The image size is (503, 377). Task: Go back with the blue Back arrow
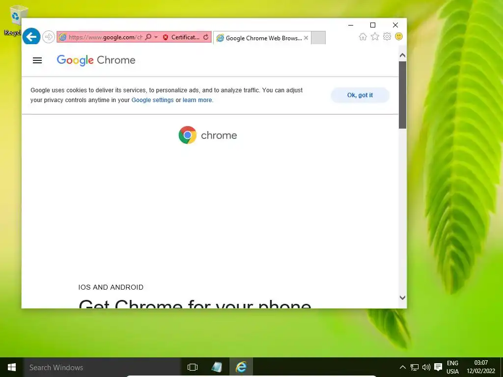click(x=31, y=36)
